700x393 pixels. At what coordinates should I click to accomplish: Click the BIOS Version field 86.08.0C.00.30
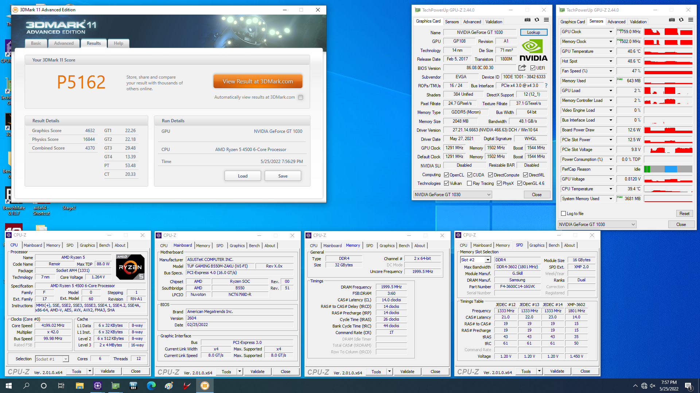480,68
